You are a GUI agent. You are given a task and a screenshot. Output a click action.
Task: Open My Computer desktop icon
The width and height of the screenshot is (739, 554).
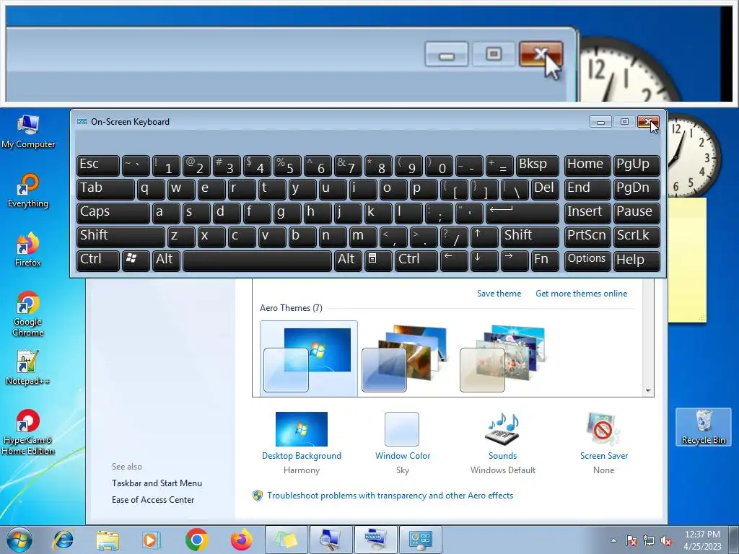pyautogui.click(x=28, y=131)
